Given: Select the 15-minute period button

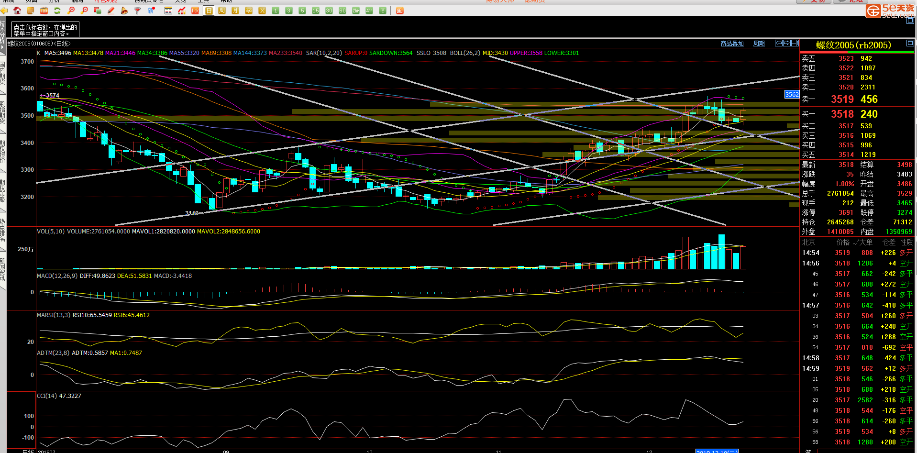Looking at the screenshot, I should click(x=316, y=11).
